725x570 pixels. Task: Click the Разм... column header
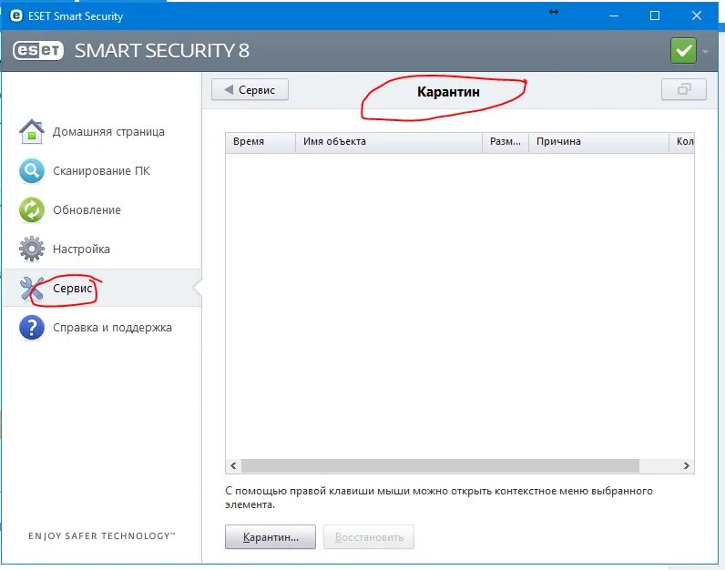505,142
